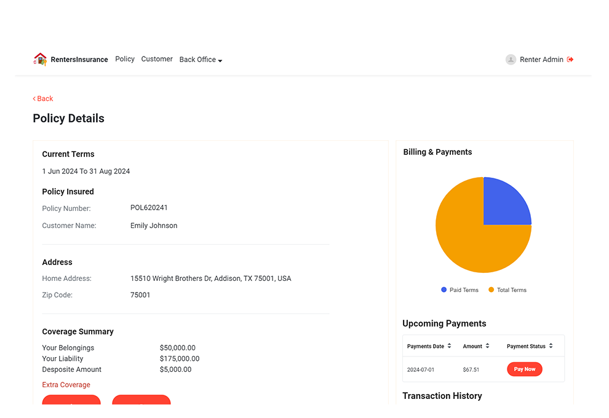Expand the Back Office dropdown menu
The image size is (609, 418).
pos(201,60)
